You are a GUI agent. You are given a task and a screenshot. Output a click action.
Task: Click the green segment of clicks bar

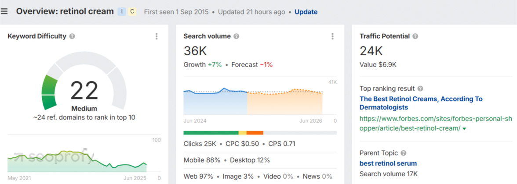(x=211, y=133)
